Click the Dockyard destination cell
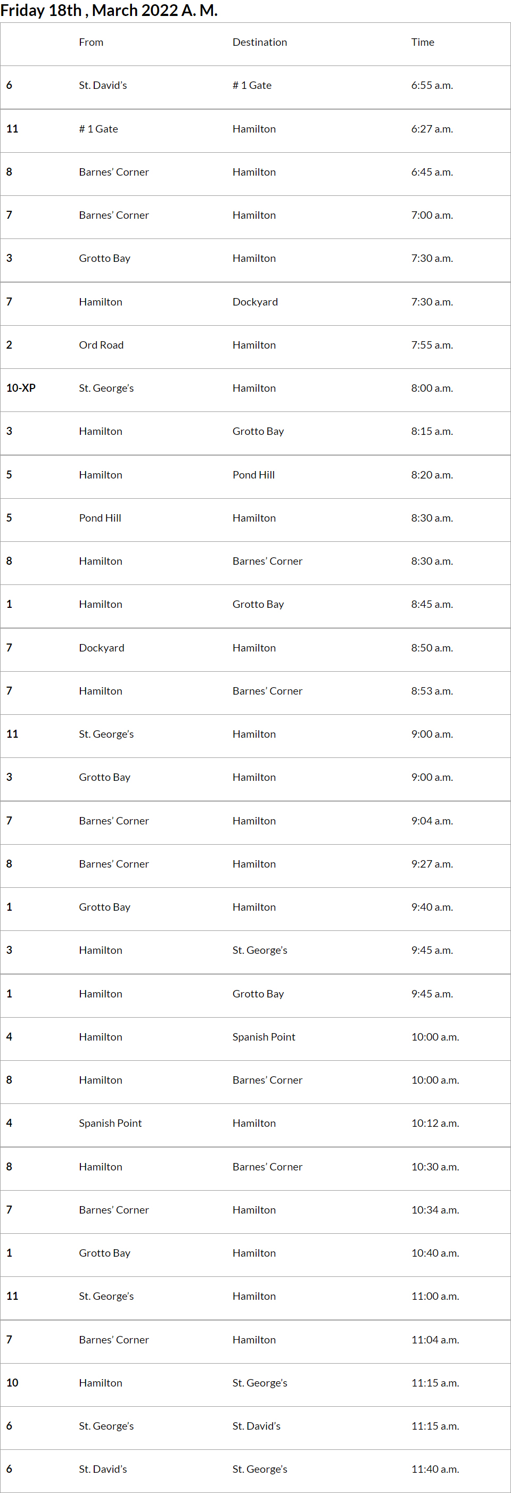This screenshot has width=511, height=1493. [x=255, y=302]
